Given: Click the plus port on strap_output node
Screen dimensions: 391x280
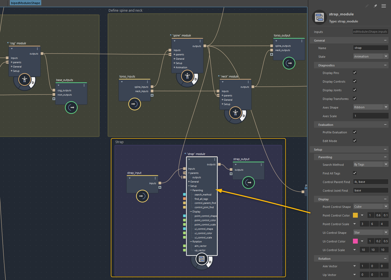Looking at the screenshot, I should pyautogui.click(x=231, y=174).
